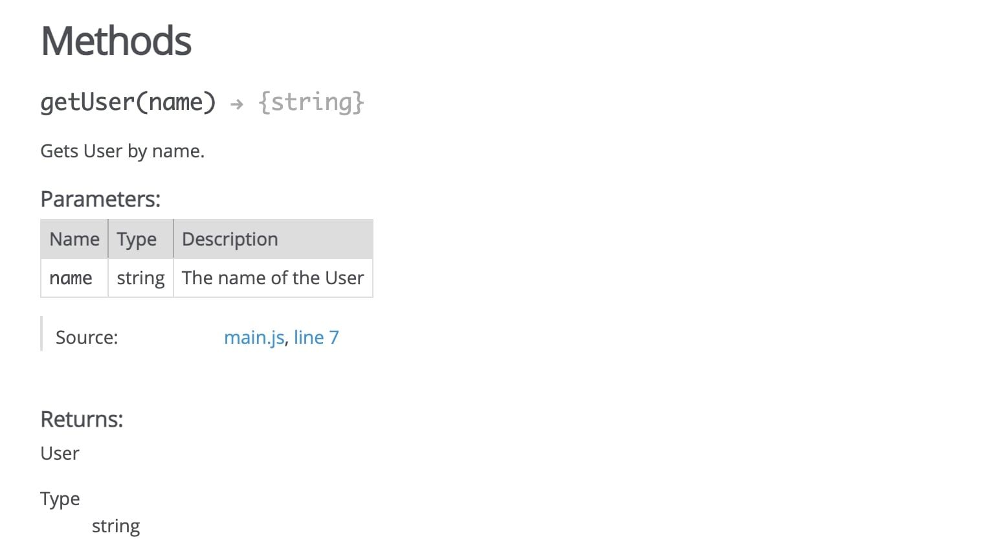This screenshot has width=989, height=553.
Task: Click the 'Gets User by name.' description
Action: (122, 151)
